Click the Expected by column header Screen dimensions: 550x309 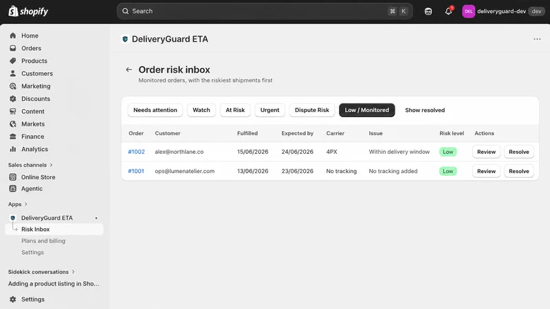point(298,133)
